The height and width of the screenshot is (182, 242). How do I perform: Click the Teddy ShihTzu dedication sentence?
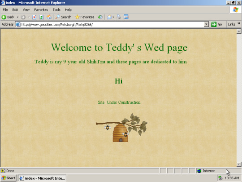click(x=111, y=62)
